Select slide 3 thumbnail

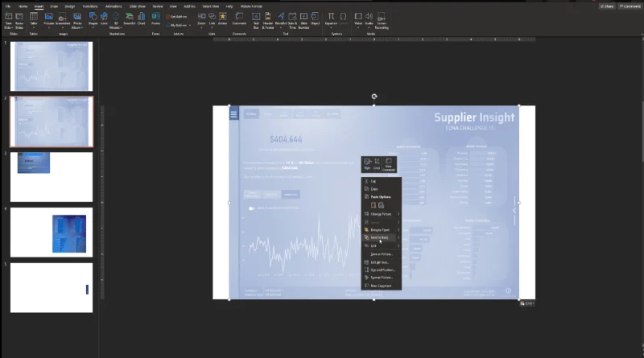point(52,177)
